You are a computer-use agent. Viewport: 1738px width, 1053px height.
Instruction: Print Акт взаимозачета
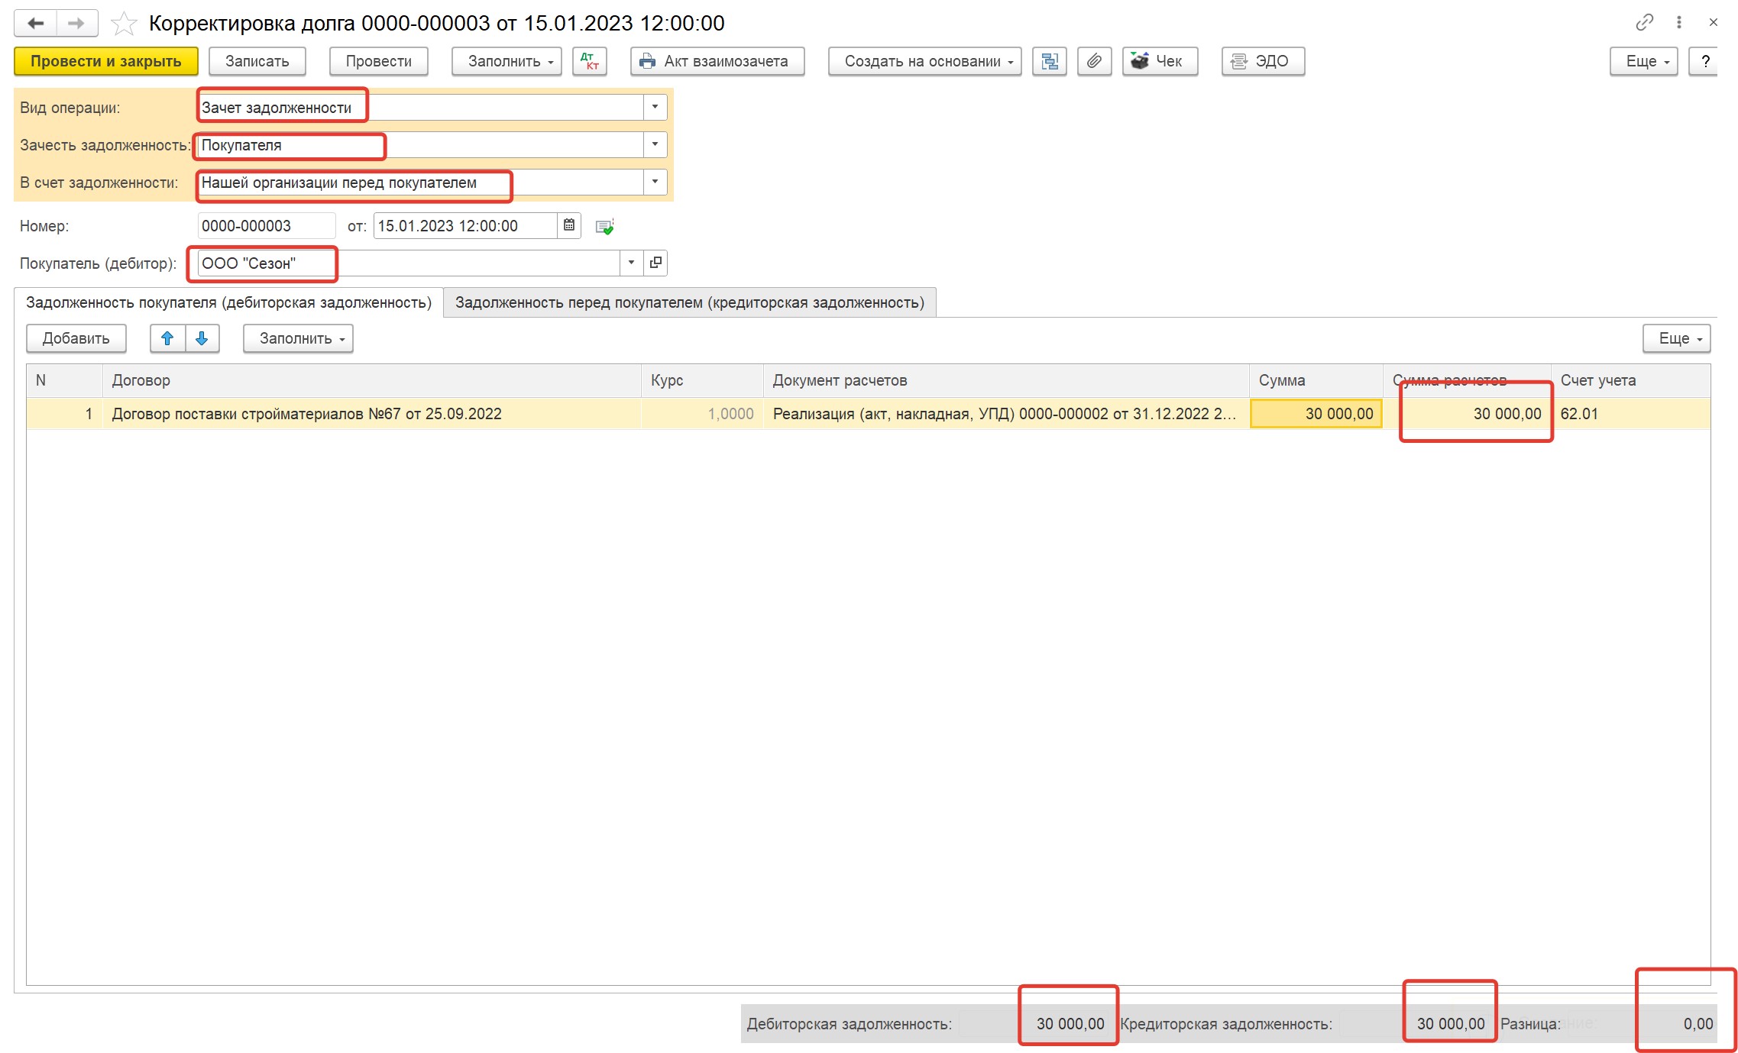717,61
